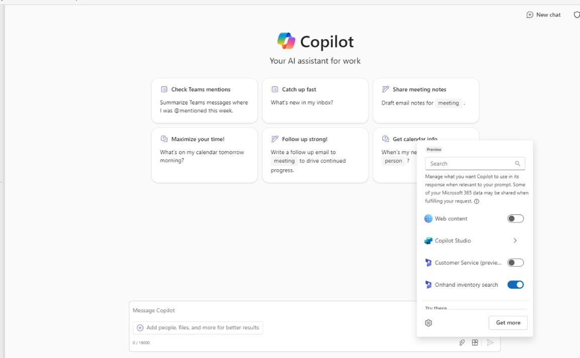Open the Catch up fast prompt card

pos(315,100)
